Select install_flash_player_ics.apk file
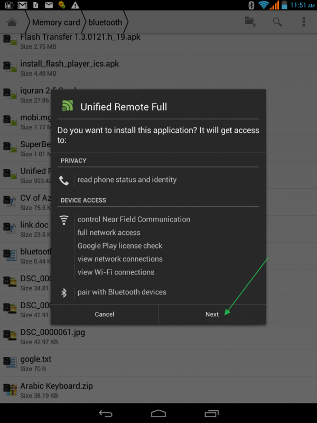Viewport: 317px width, 423px height. 69,64
